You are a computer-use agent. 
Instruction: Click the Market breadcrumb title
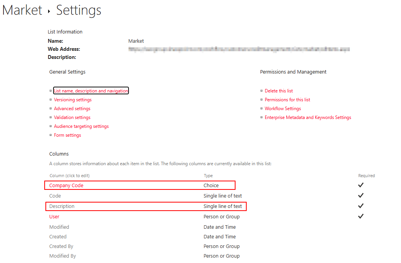pyautogui.click(x=22, y=10)
